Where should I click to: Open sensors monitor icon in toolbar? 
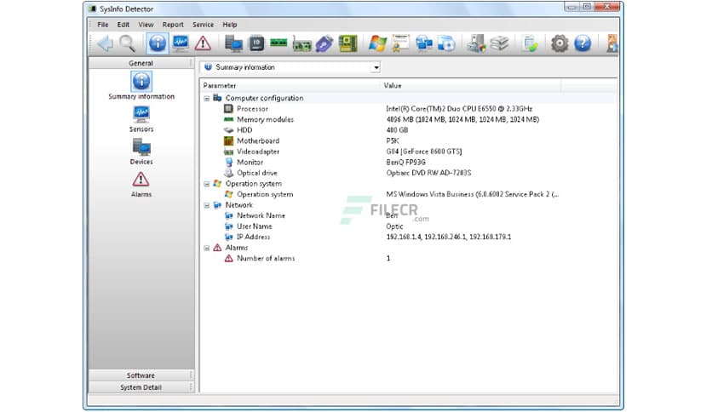pyautogui.click(x=181, y=43)
